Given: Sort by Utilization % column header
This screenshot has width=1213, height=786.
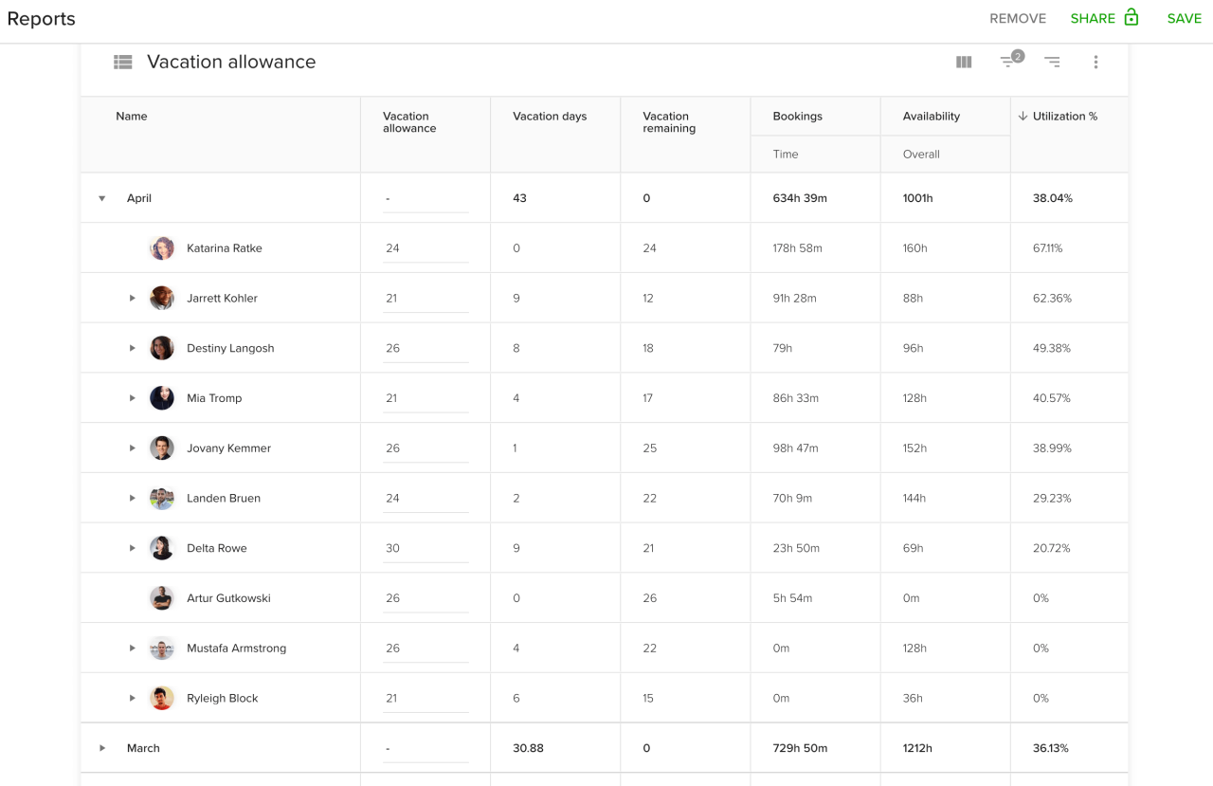Looking at the screenshot, I should pyautogui.click(x=1064, y=117).
